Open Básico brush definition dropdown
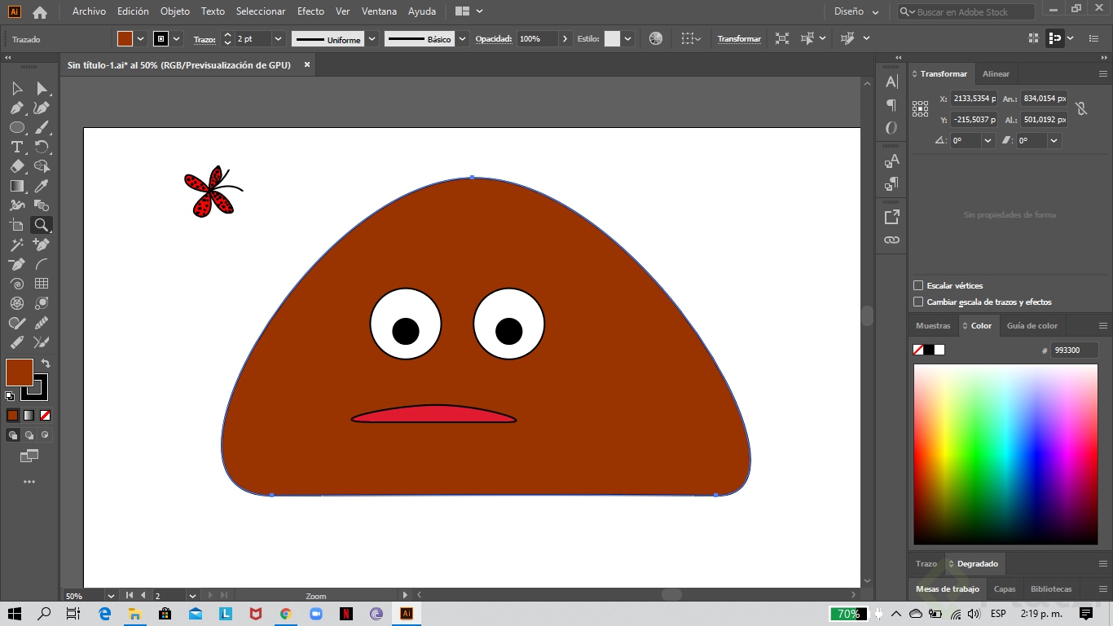Image resolution: width=1113 pixels, height=626 pixels. click(462, 38)
